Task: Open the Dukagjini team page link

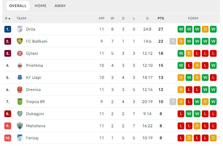Action: (35, 114)
